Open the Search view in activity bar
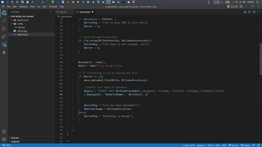 click(x=4, y=20)
